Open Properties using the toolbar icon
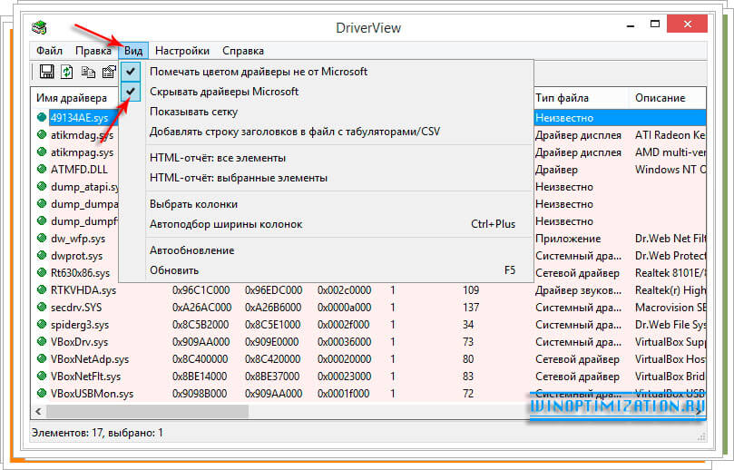Screen dimensions: 734x470 (x=109, y=73)
